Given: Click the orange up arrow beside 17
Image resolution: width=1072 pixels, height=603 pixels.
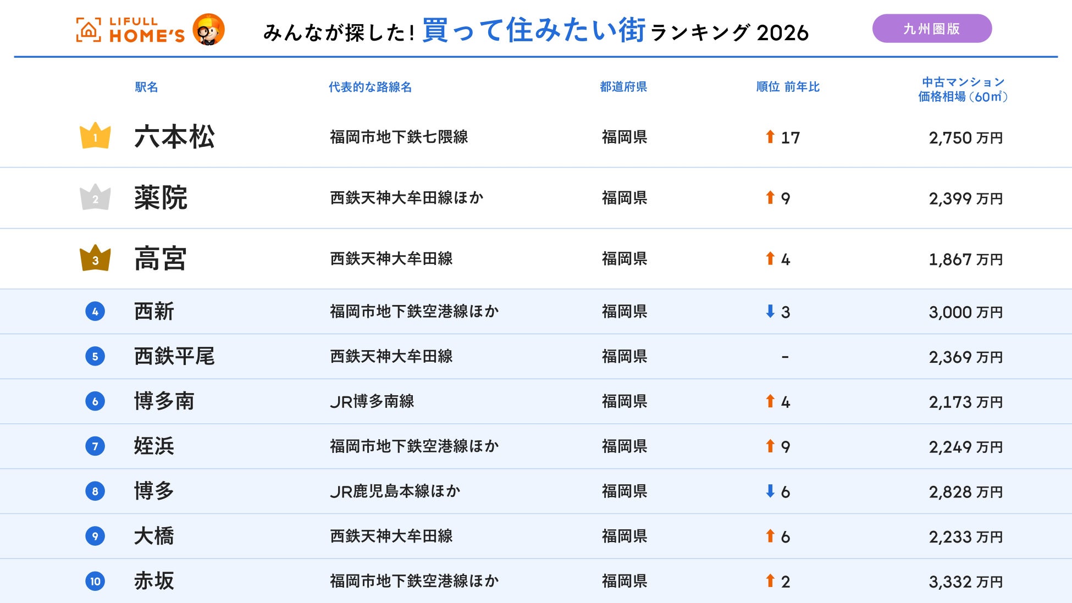Looking at the screenshot, I should pyautogui.click(x=770, y=136).
